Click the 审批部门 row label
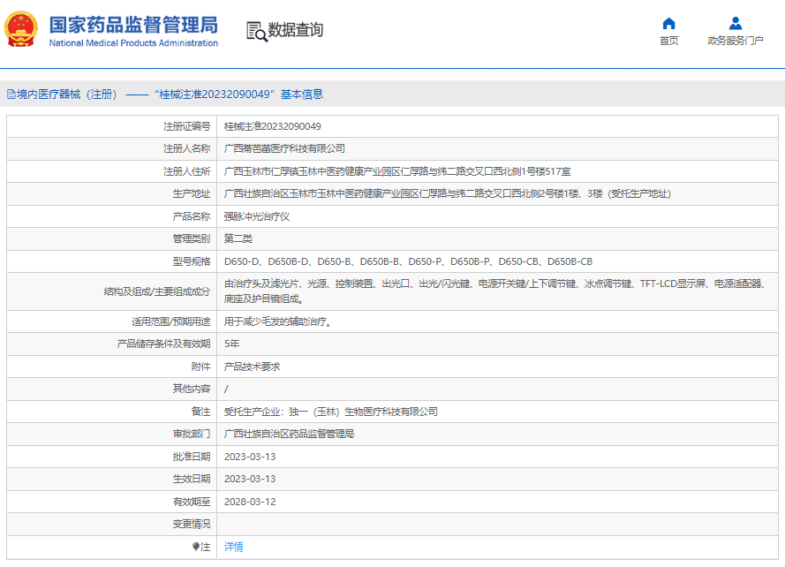 point(192,434)
